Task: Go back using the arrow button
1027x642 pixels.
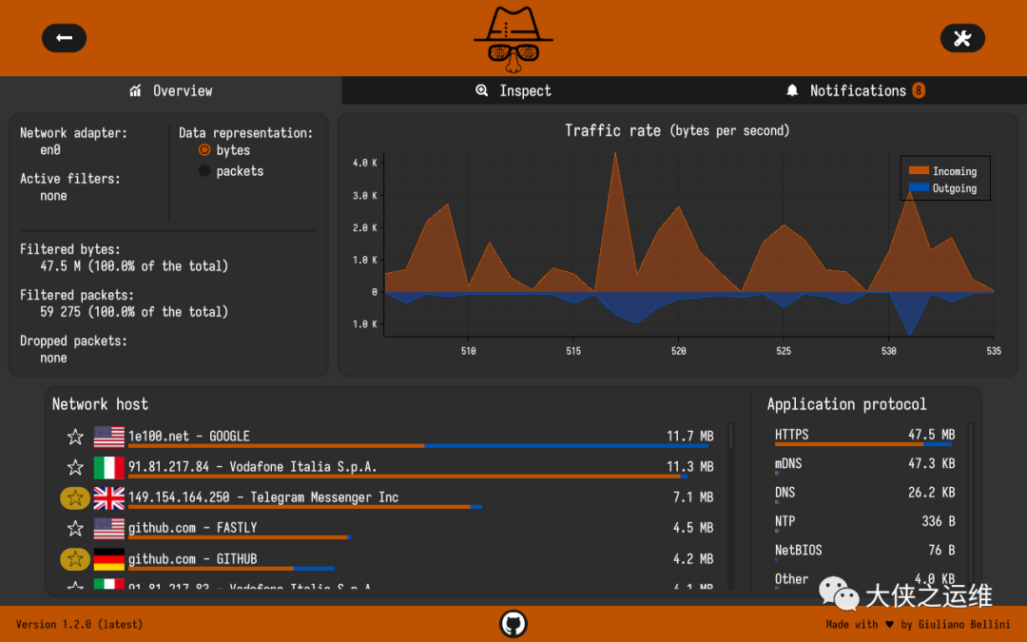Action: click(x=65, y=38)
